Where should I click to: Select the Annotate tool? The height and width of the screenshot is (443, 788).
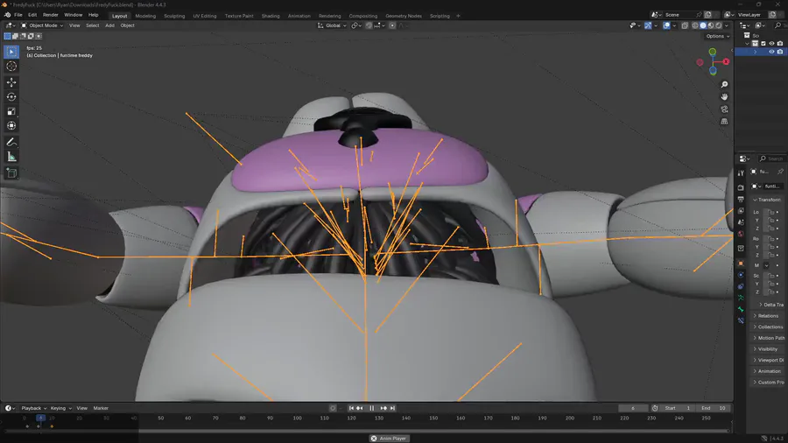(x=11, y=143)
